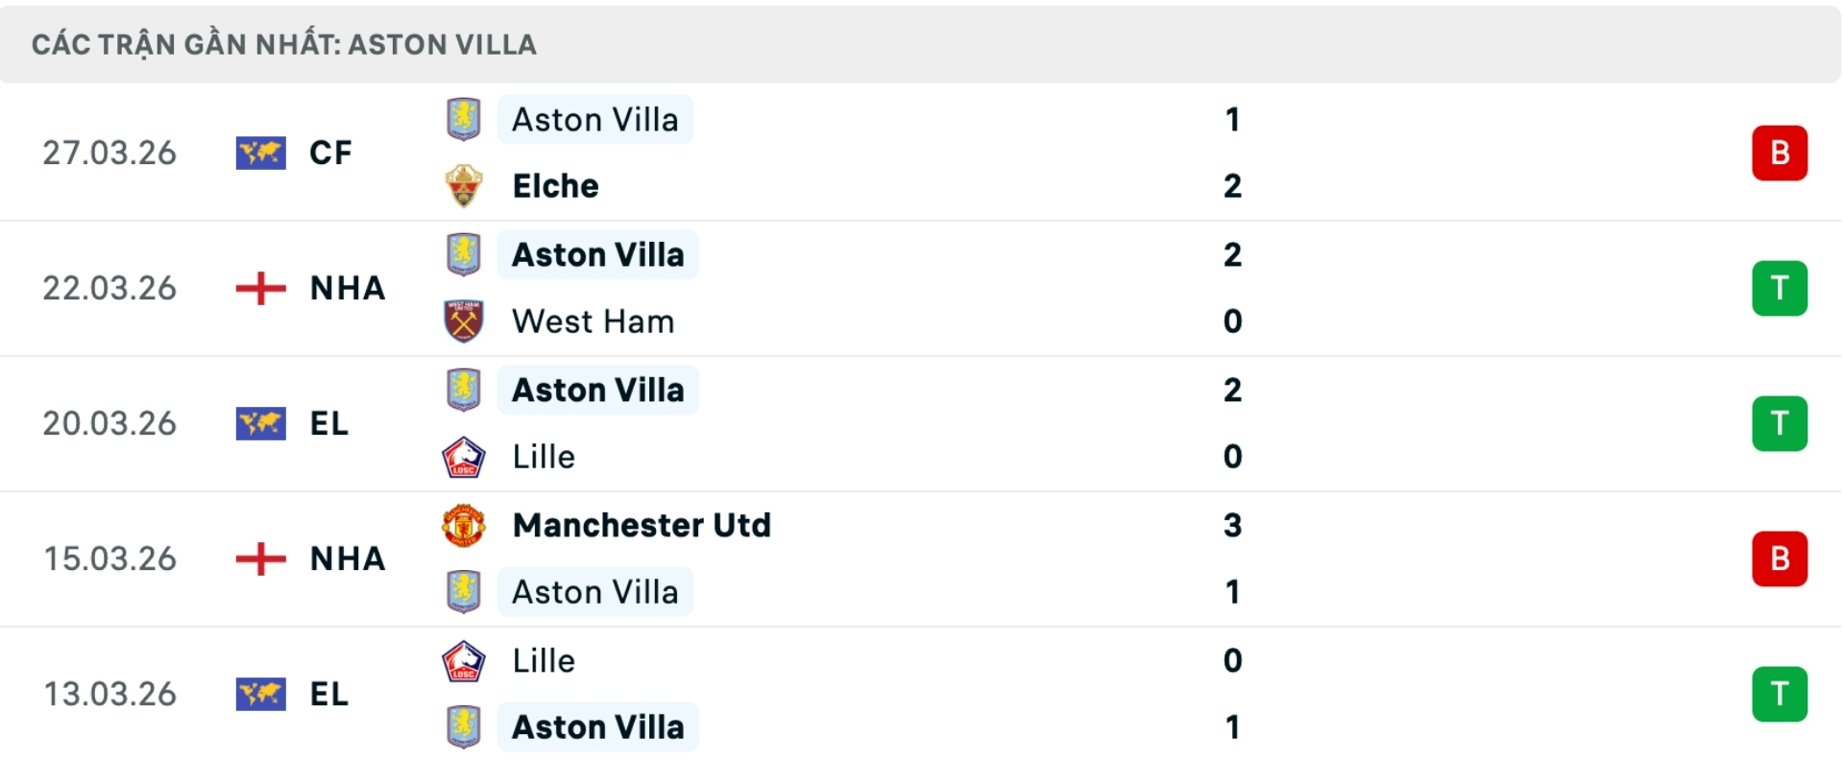
Task: Click green T badge for West Ham match
Action: (1779, 288)
